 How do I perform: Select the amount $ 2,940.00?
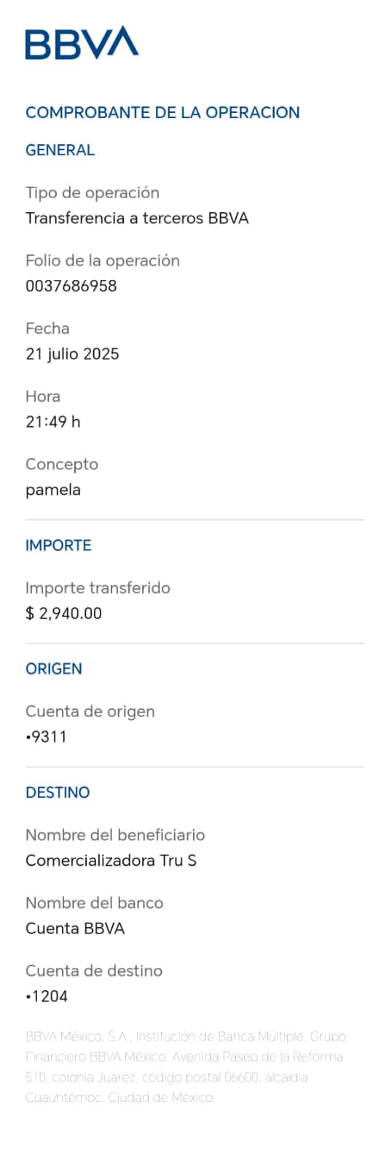pyautogui.click(x=63, y=614)
